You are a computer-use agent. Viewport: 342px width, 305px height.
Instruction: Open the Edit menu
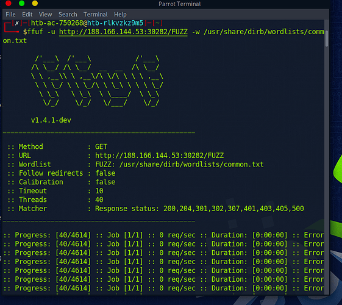coord(27,15)
